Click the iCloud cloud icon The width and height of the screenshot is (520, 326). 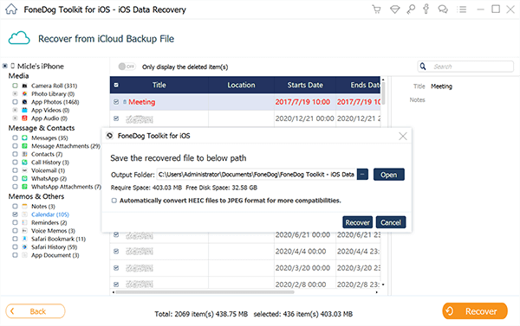[19, 38]
